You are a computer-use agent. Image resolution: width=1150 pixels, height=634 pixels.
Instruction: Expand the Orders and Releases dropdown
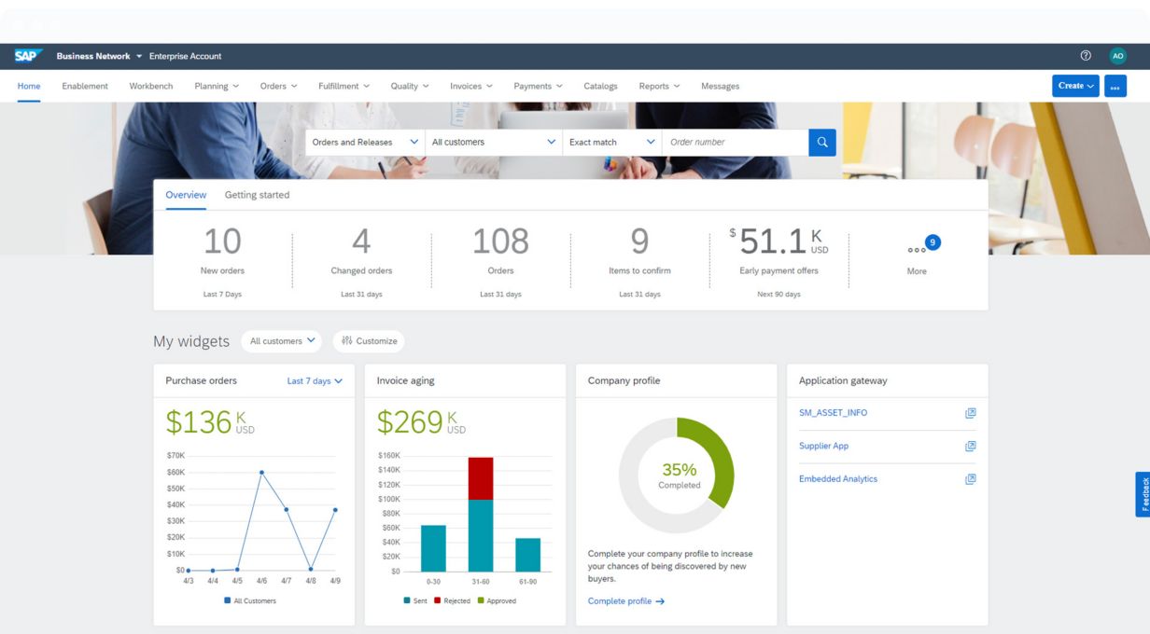(365, 143)
